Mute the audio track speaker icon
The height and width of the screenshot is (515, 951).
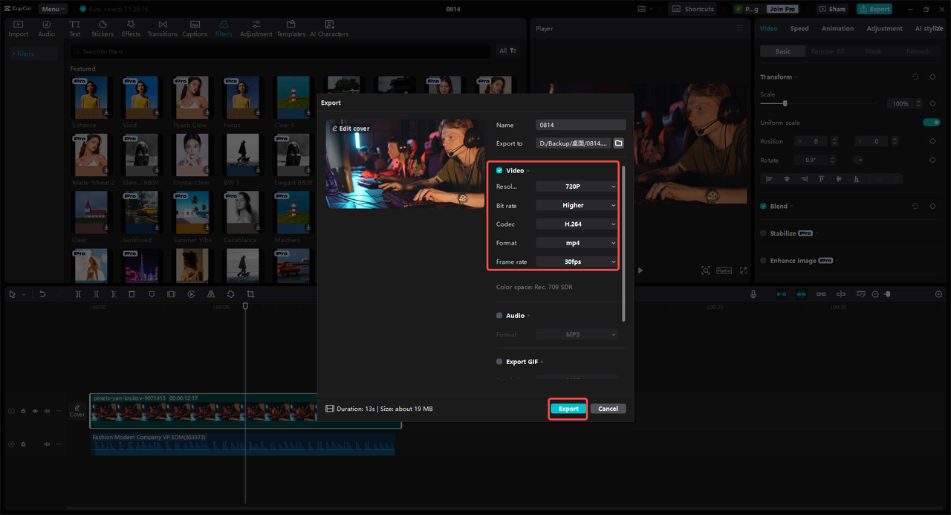coord(47,444)
